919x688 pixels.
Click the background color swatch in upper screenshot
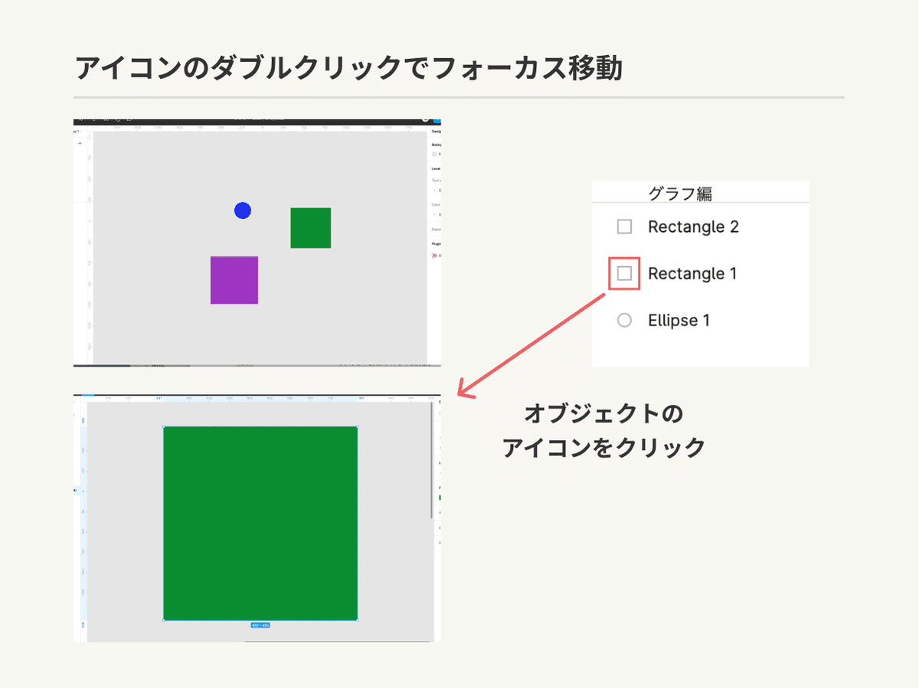click(435, 155)
